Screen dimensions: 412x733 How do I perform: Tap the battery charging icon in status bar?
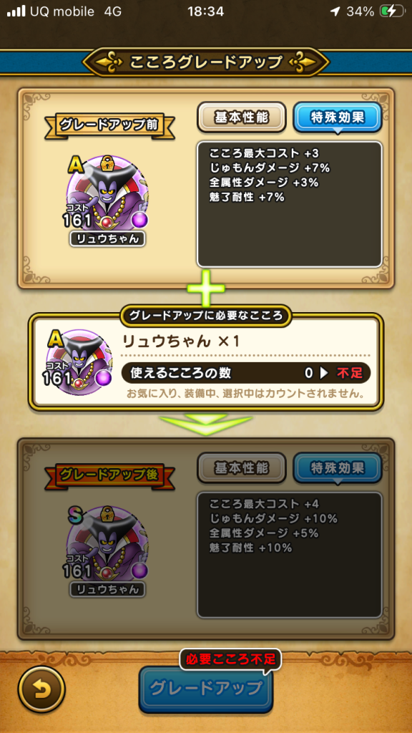tap(391, 11)
